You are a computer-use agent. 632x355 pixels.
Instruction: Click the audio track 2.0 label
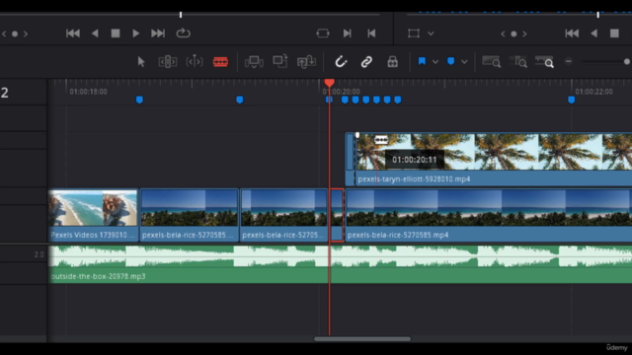(x=39, y=254)
